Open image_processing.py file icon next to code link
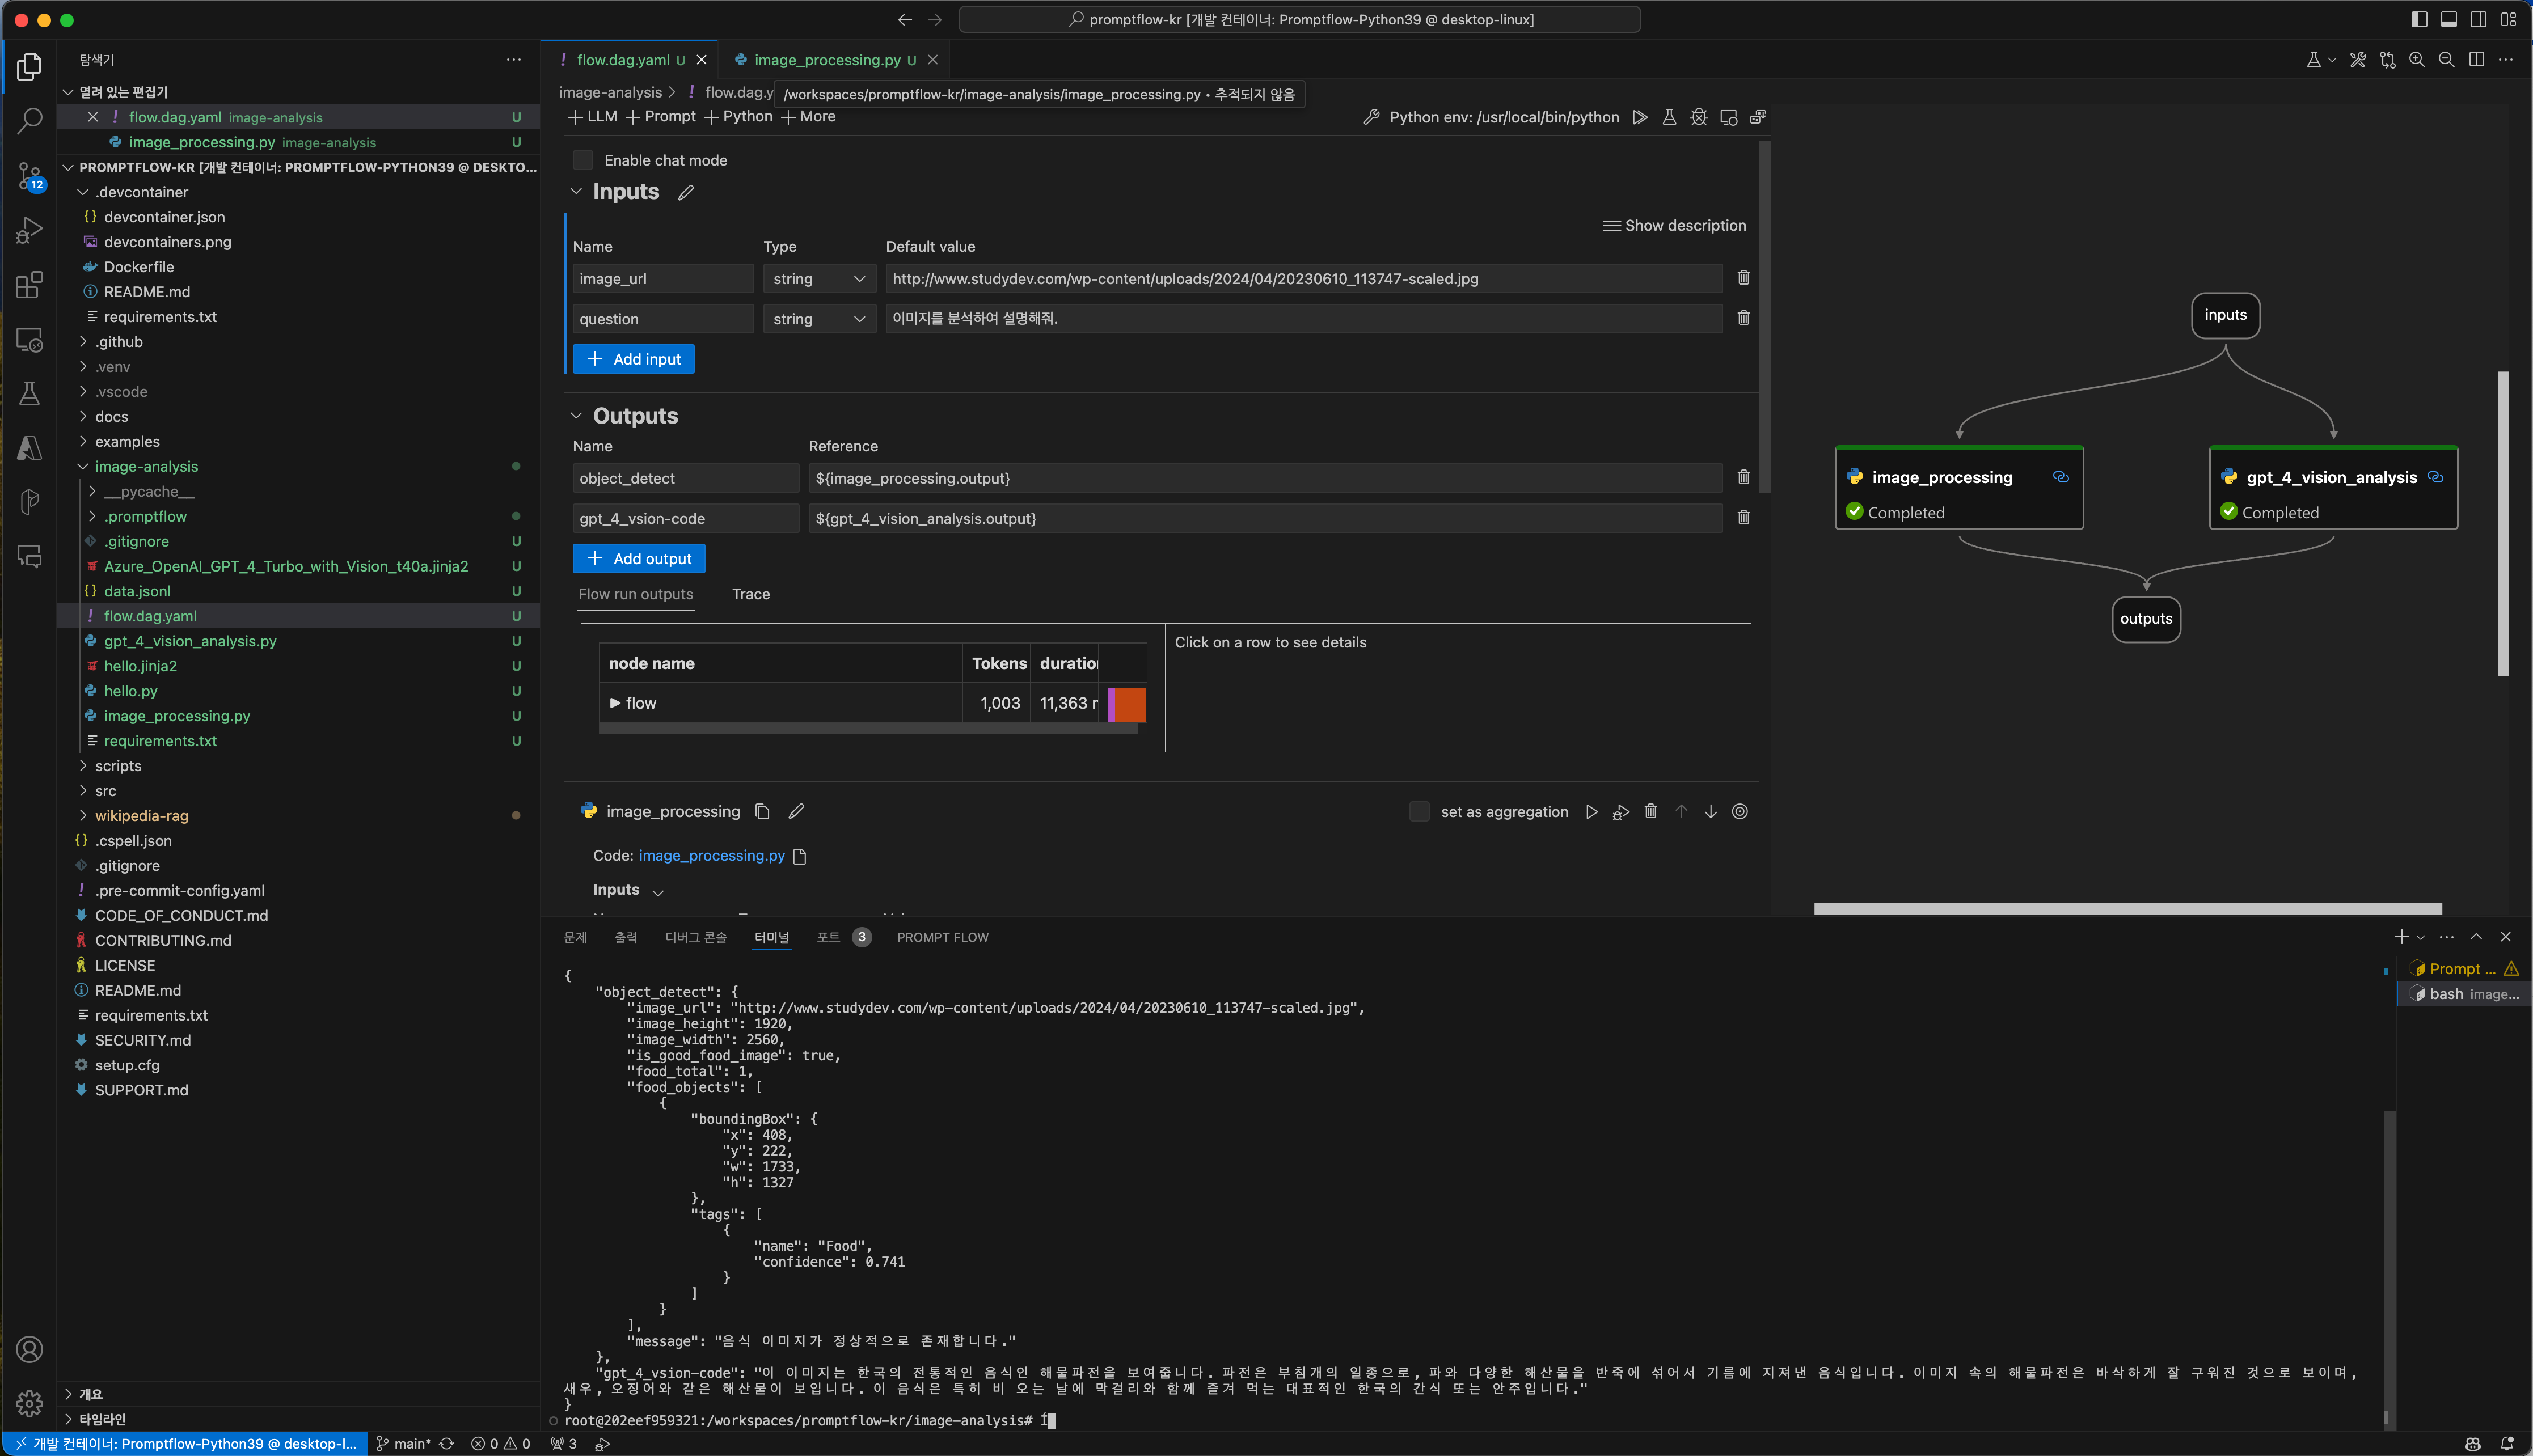This screenshot has width=2533, height=1456. pos(799,856)
